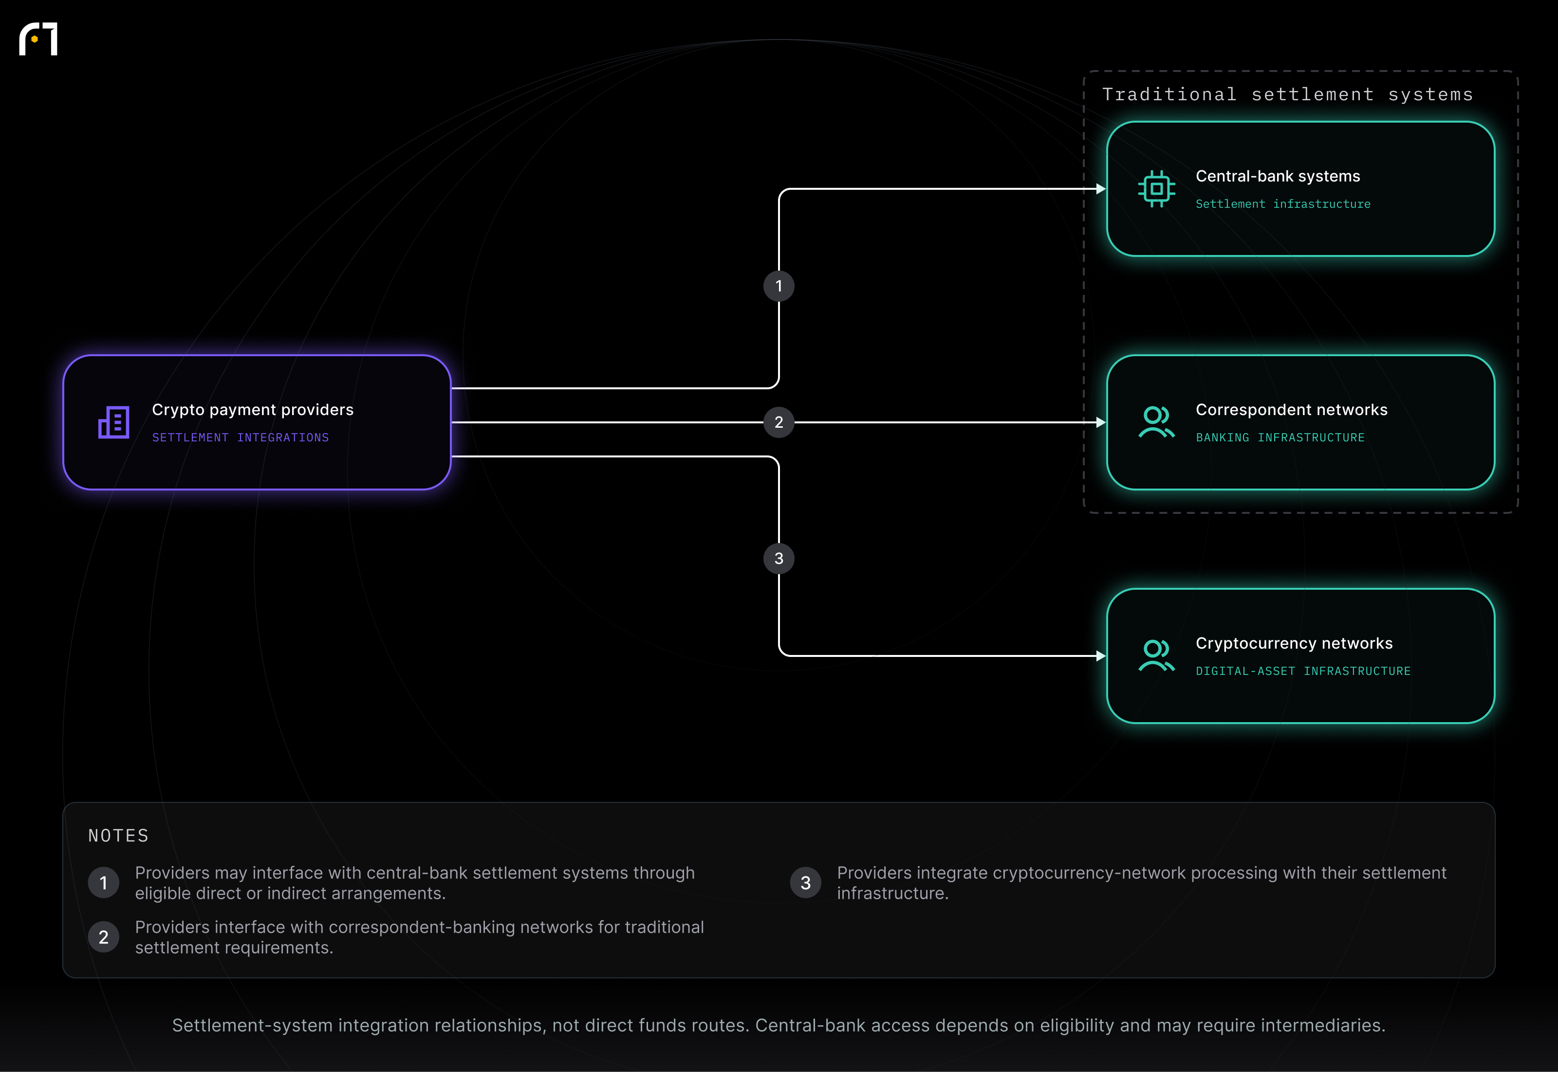This screenshot has width=1558, height=1072.
Task: Select the "DIGITAL-ASSET INFRASTRUCTURE" subtitle
Action: click(1303, 671)
